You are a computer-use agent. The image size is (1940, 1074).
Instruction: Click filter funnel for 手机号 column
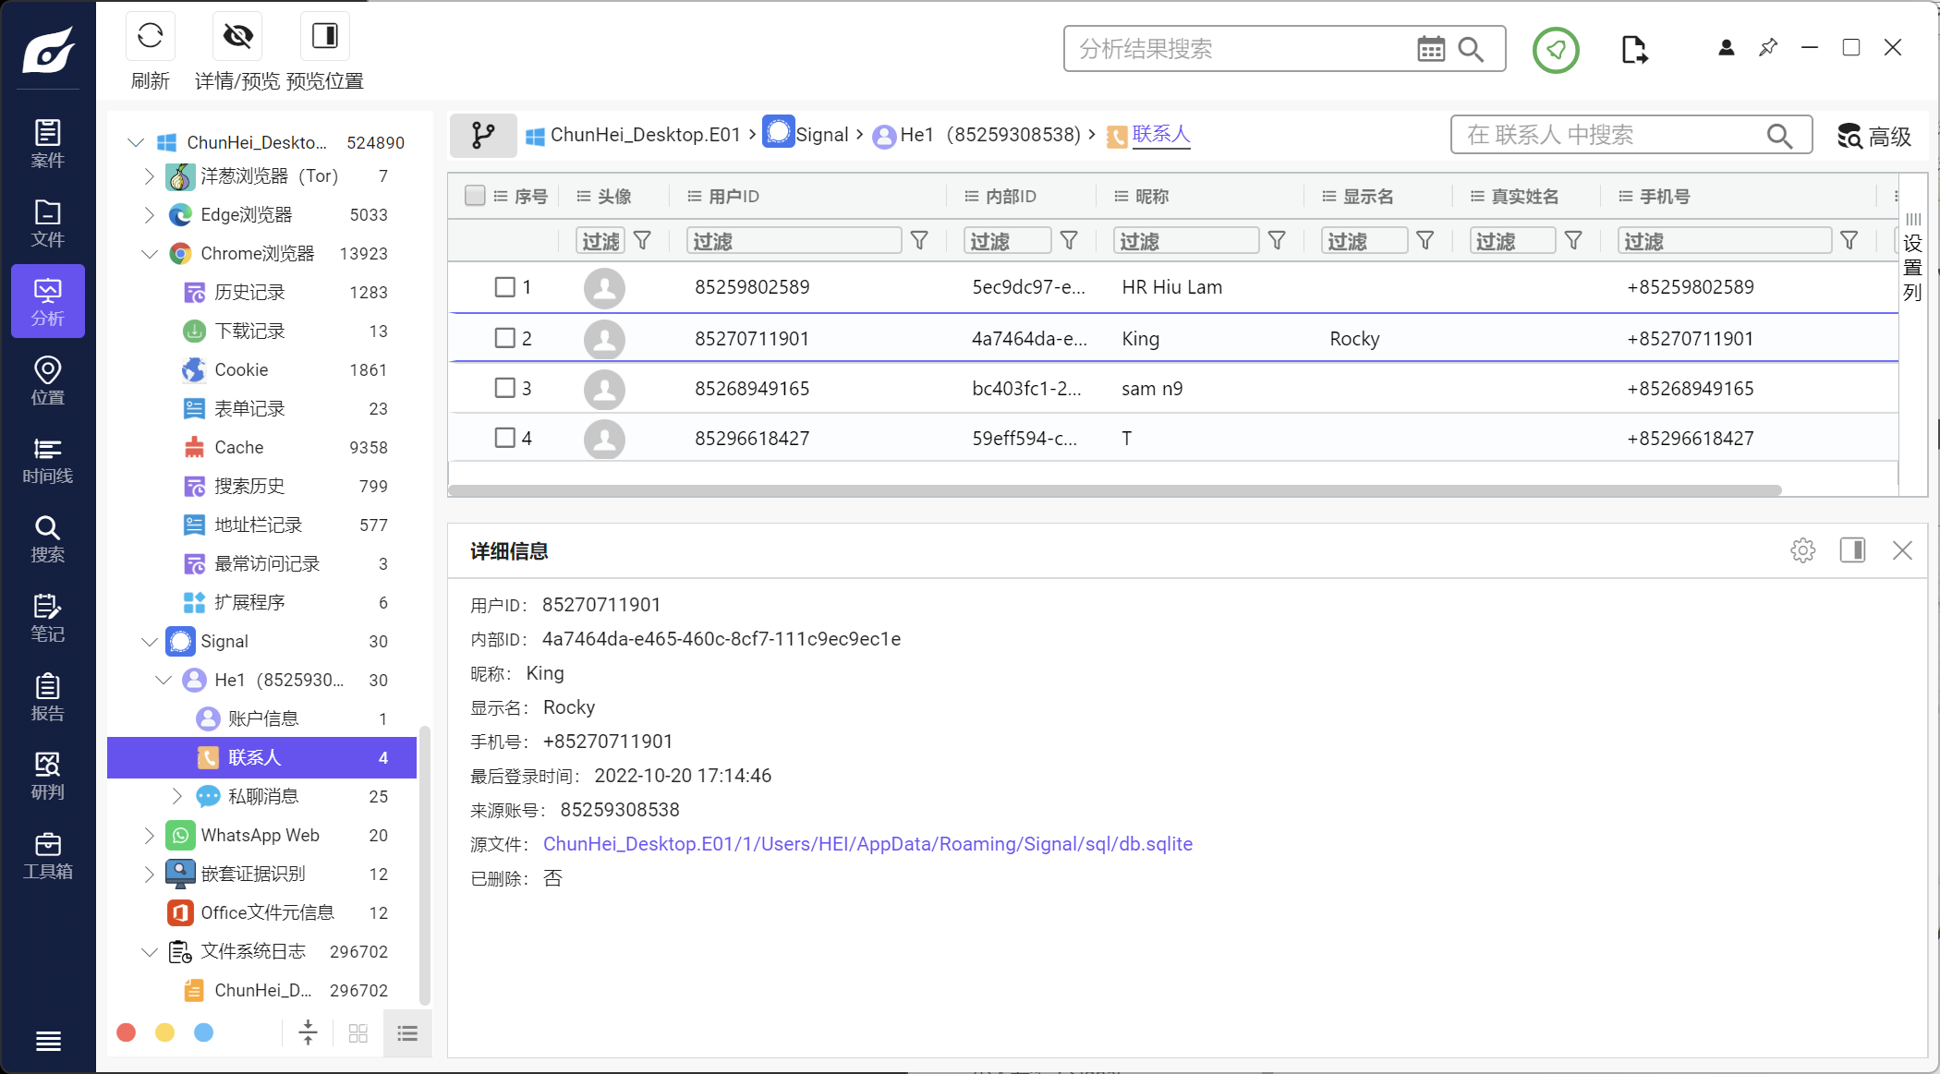coord(1849,241)
